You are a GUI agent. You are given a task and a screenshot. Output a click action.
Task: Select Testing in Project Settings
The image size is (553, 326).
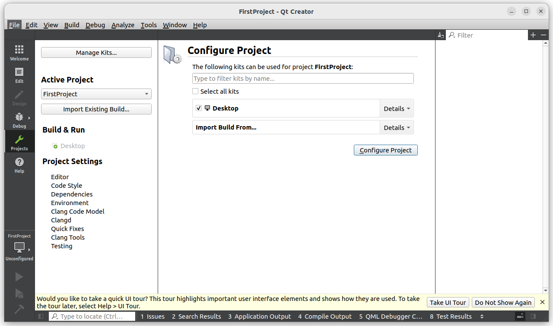click(x=62, y=246)
